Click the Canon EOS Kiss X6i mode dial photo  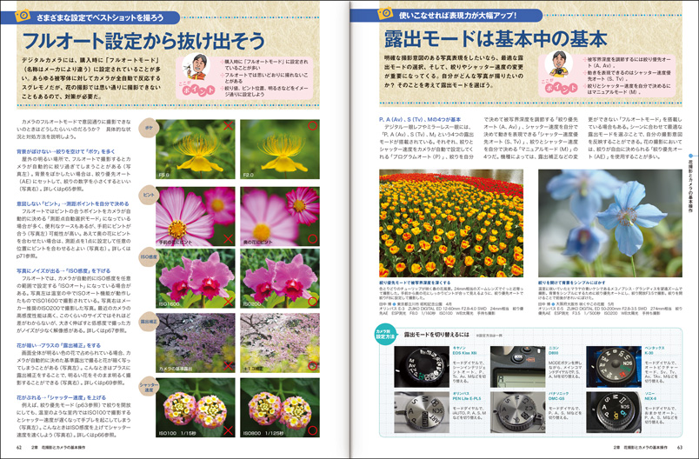click(x=422, y=367)
